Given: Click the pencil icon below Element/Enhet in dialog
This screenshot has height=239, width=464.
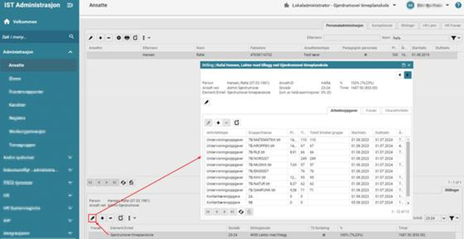Looking at the screenshot, I should click(207, 102).
